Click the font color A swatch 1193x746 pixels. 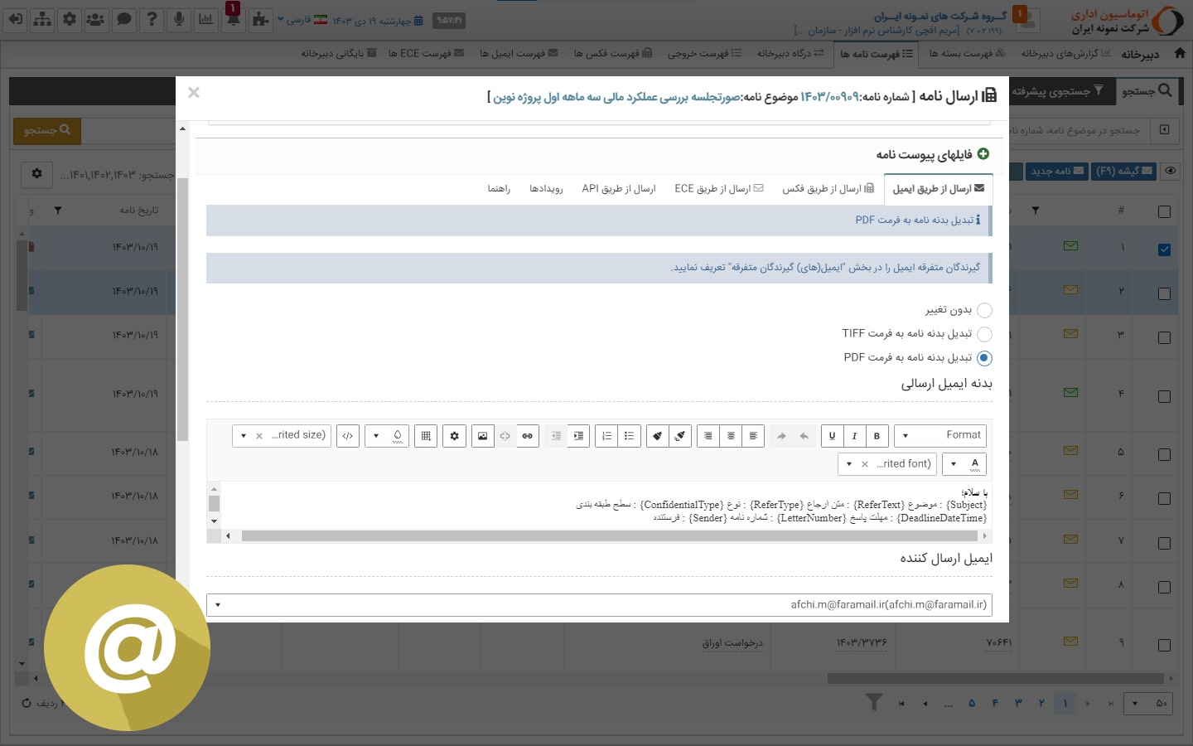975,464
